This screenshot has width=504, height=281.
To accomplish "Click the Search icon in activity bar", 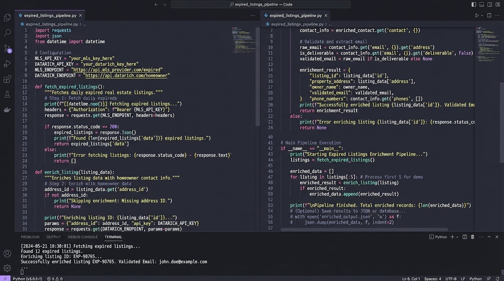I will point(7,33).
